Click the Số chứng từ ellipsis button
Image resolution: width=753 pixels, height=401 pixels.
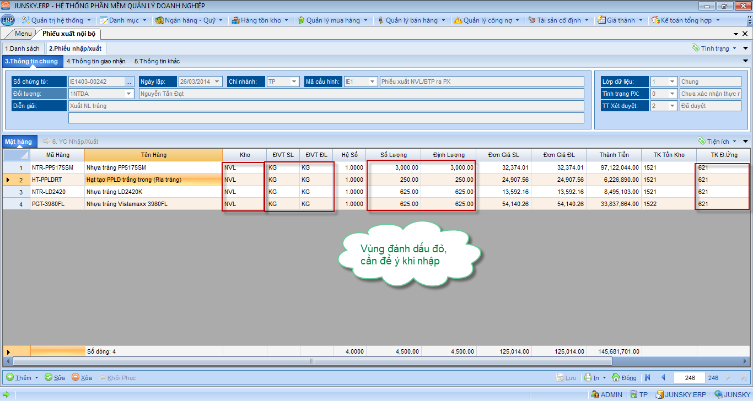129,82
